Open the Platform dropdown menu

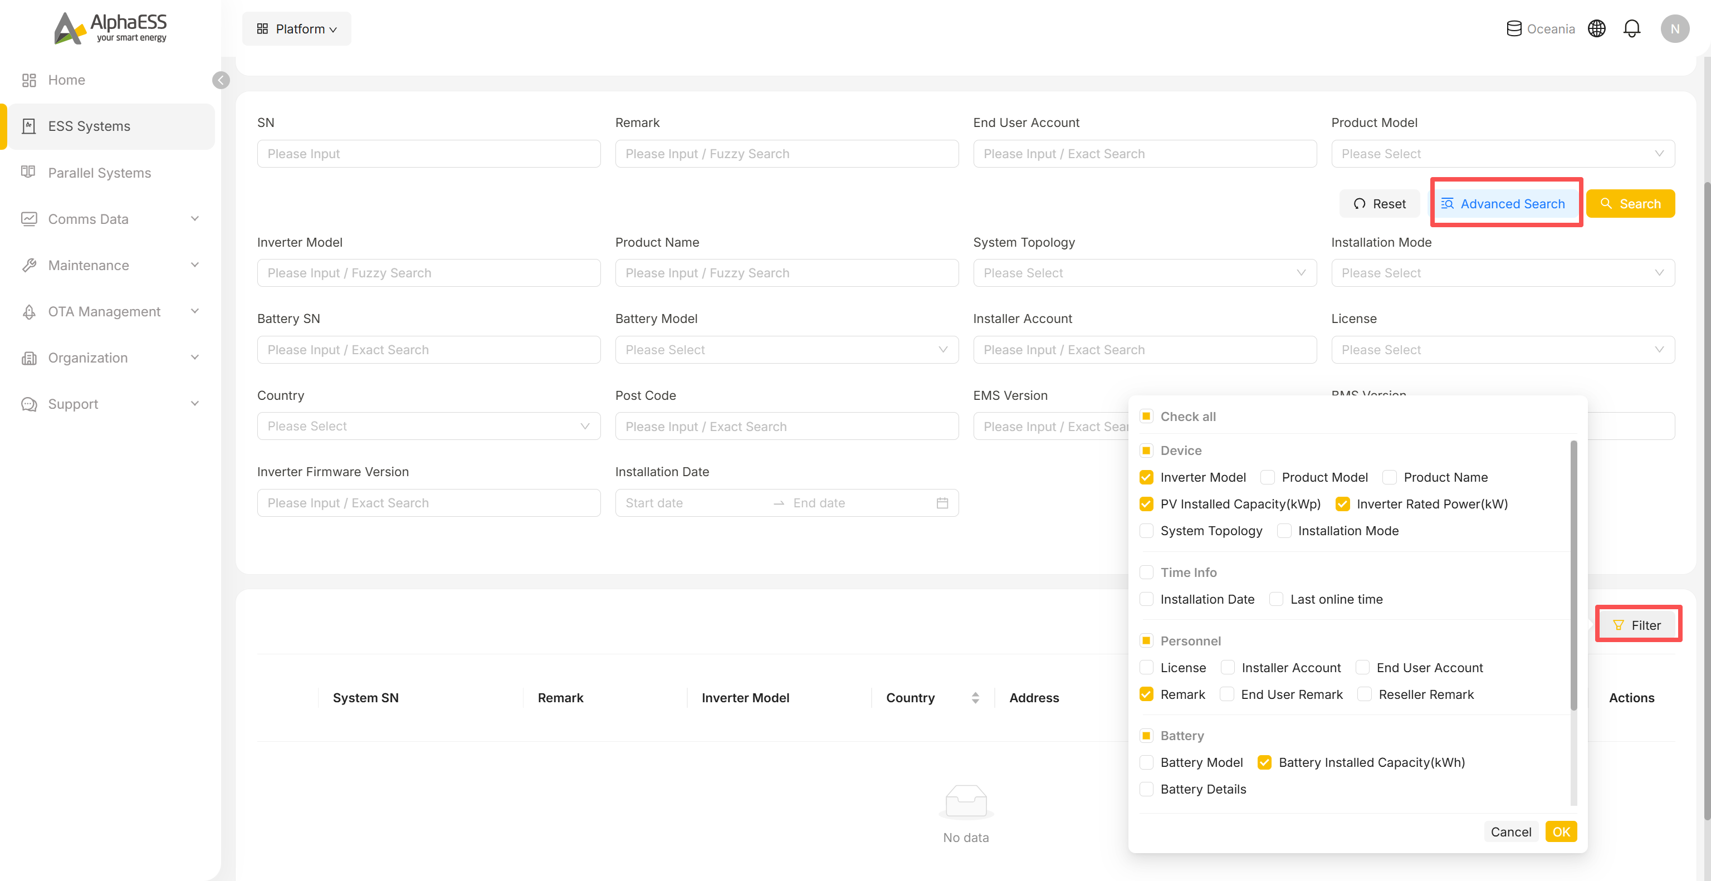[296, 28]
